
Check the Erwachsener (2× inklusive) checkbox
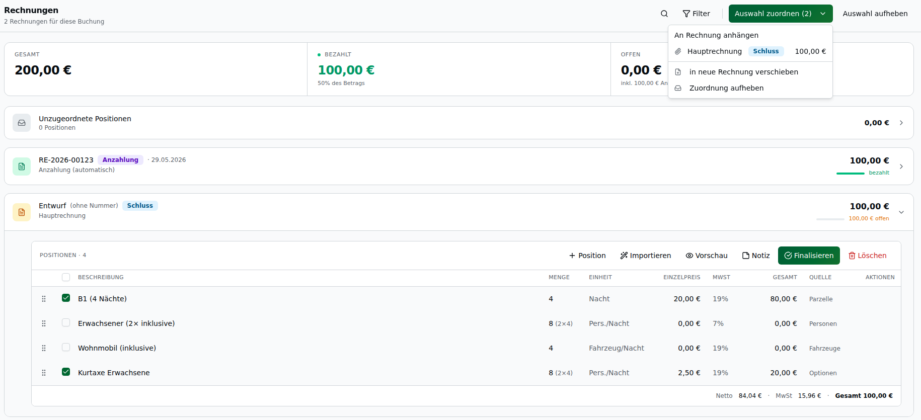click(x=66, y=322)
